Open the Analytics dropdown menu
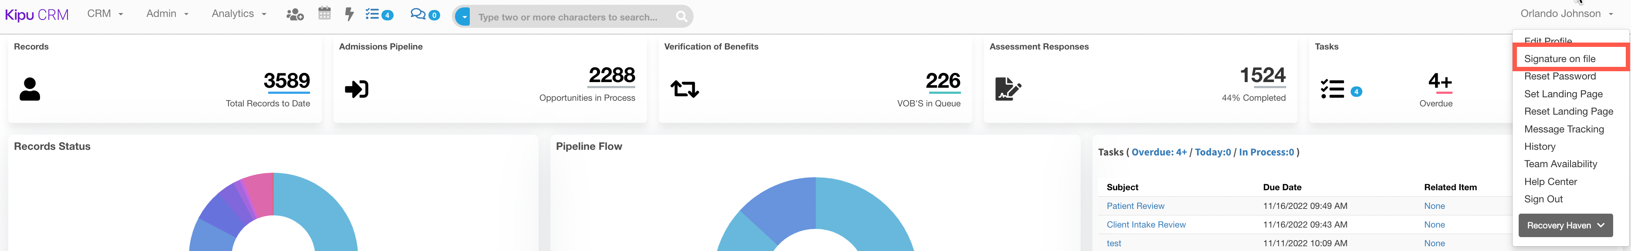The height and width of the screenshot is (251, 1631). [239, 14]
